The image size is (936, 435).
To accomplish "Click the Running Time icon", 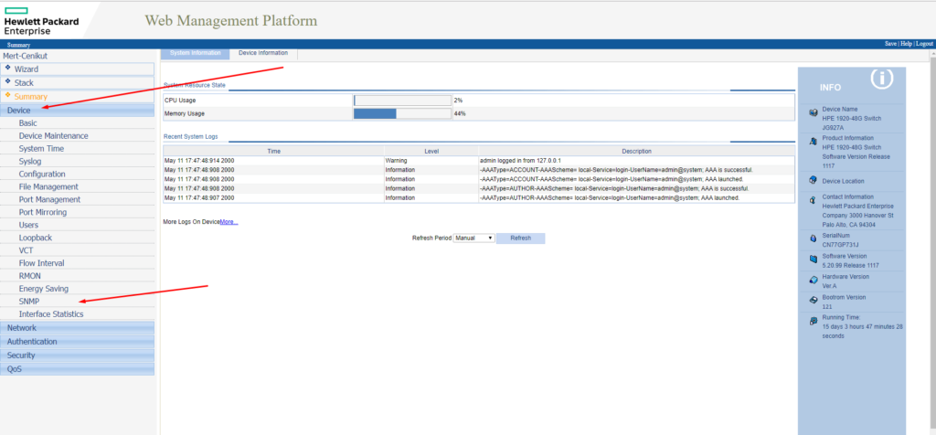I will coord(813,321).
